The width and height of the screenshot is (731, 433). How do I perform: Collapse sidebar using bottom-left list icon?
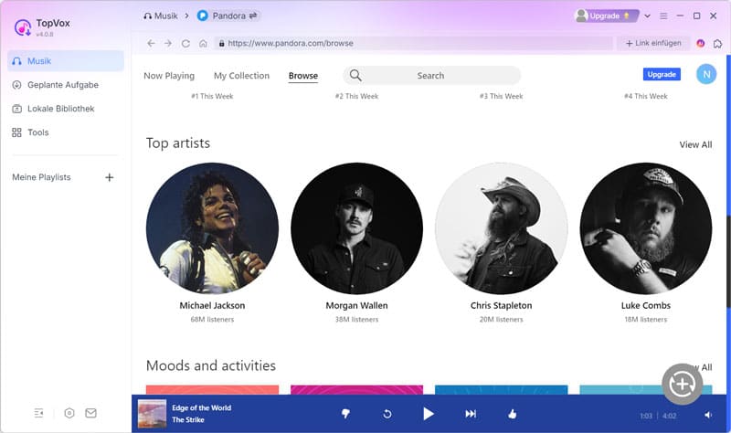pyautogui.click(x=38, y=413)
